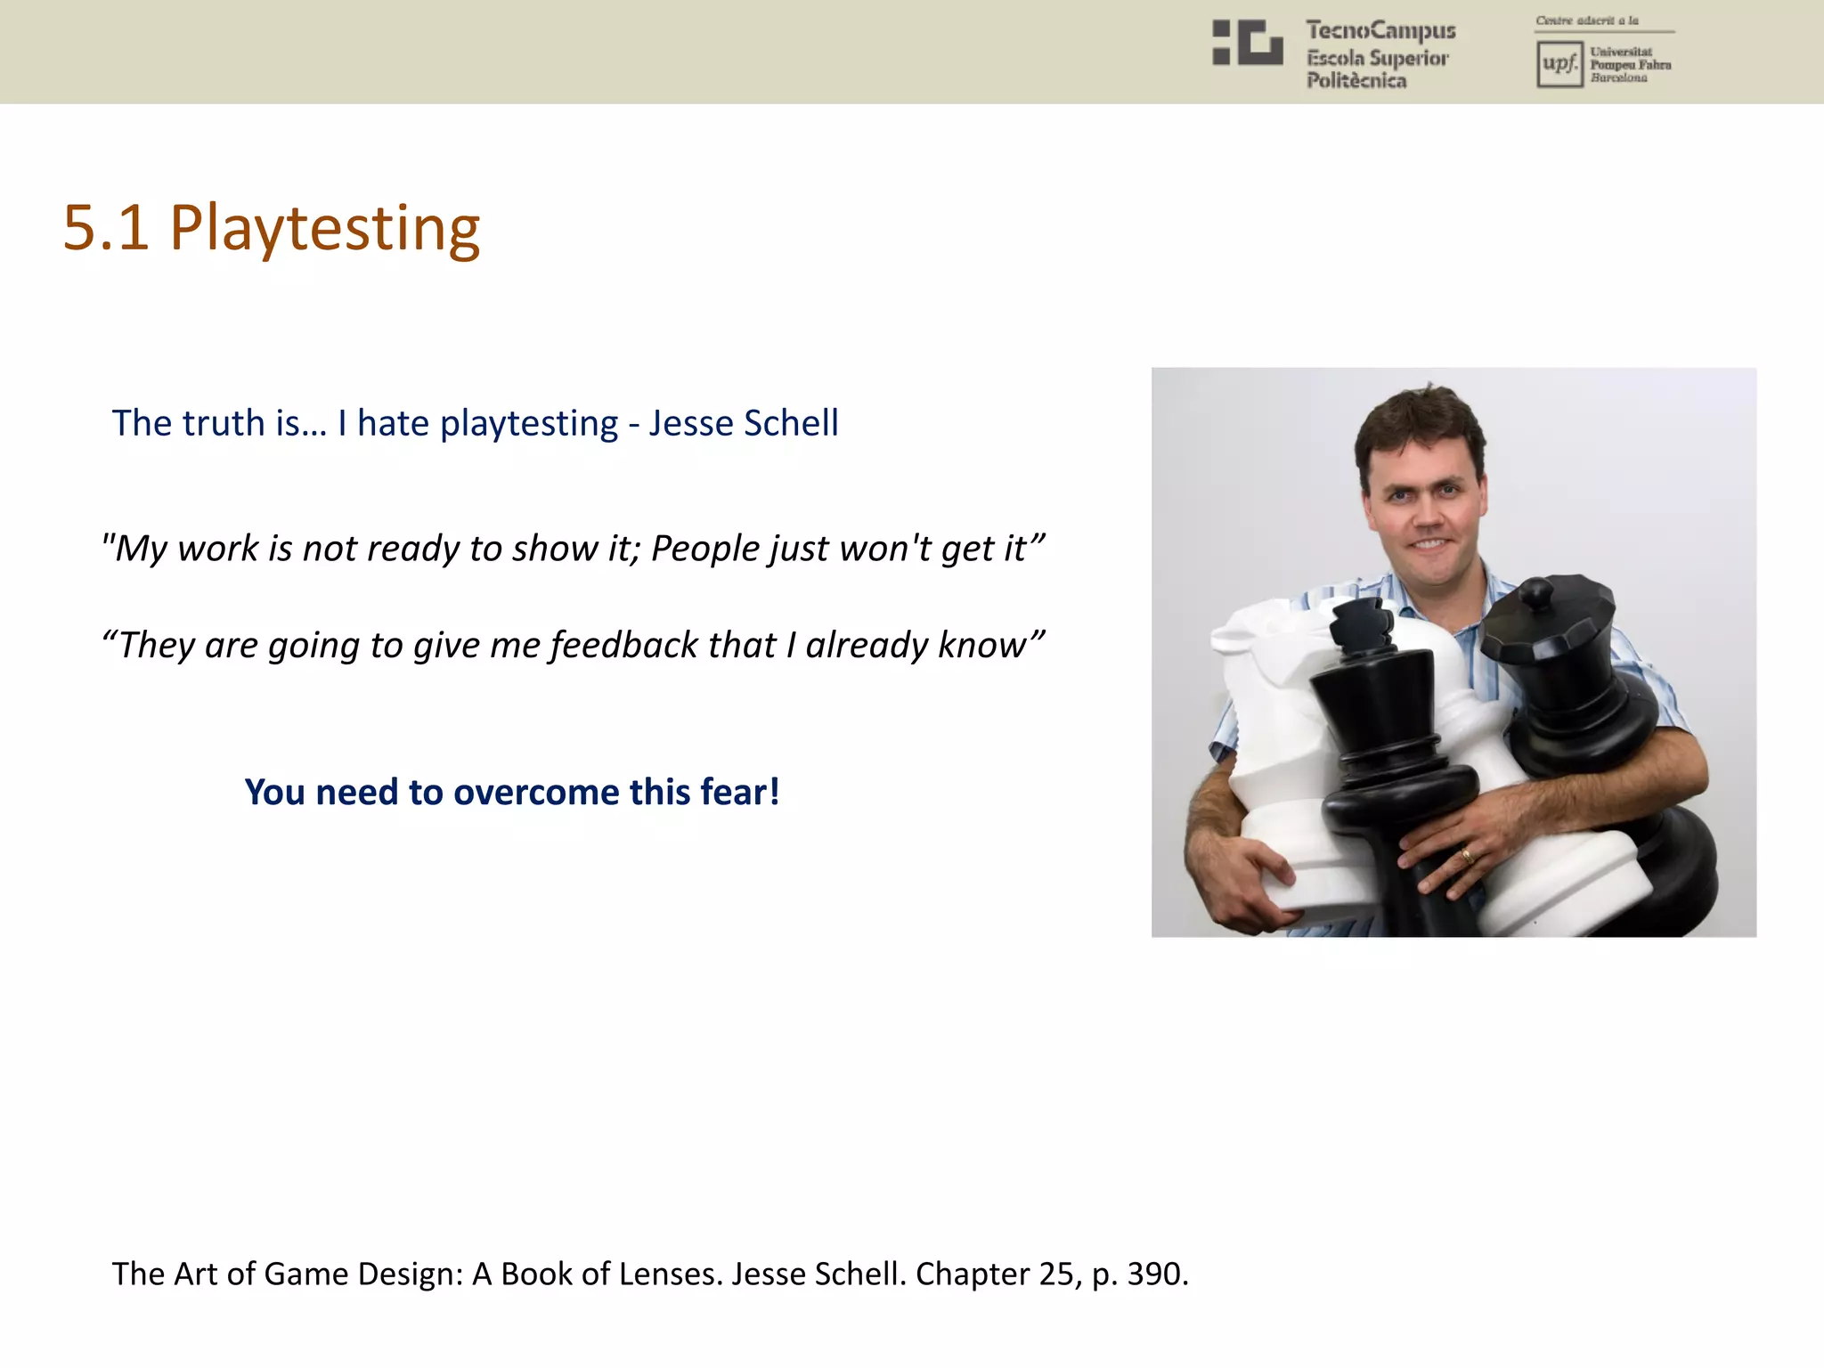Viewport: 1824px width, 1368px height.
Task: Select the quote 'My work is not ready to show it'
Action: [573, 549]
